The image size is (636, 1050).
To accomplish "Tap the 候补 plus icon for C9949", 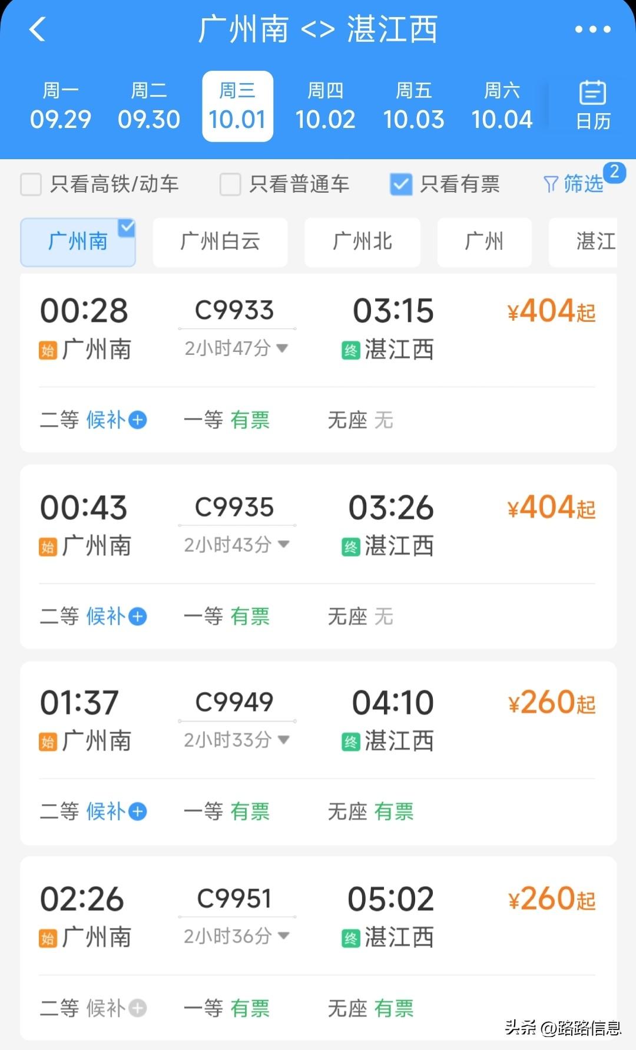I will point(138,812).
